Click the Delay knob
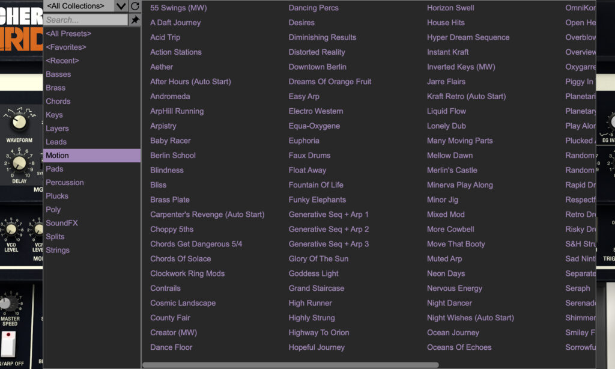This screenshot has width=615, height=369. (x=19, y=163)
